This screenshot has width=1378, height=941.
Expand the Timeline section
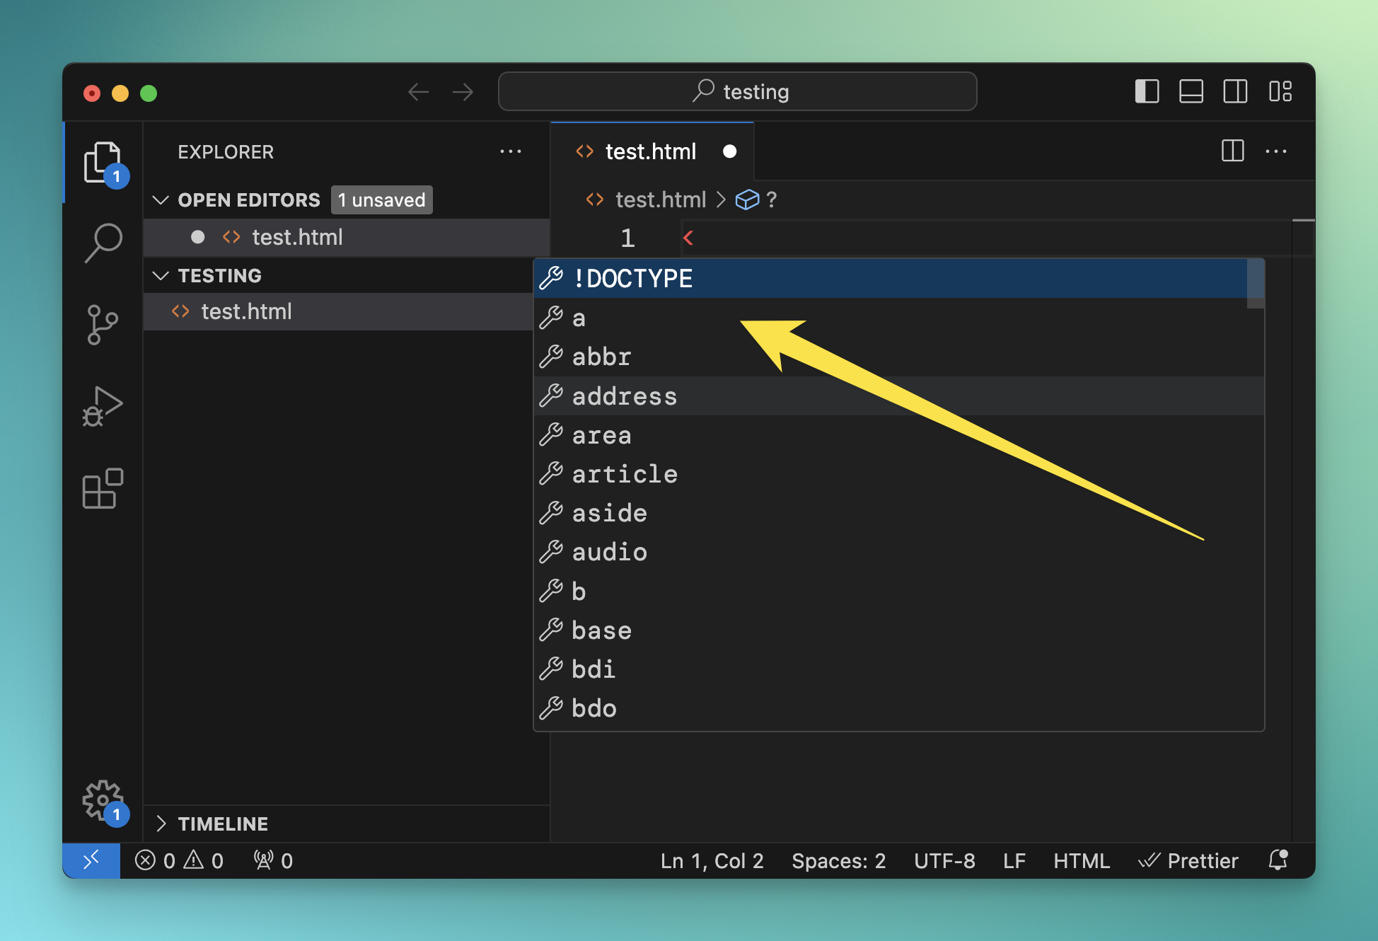click(161, 824)
